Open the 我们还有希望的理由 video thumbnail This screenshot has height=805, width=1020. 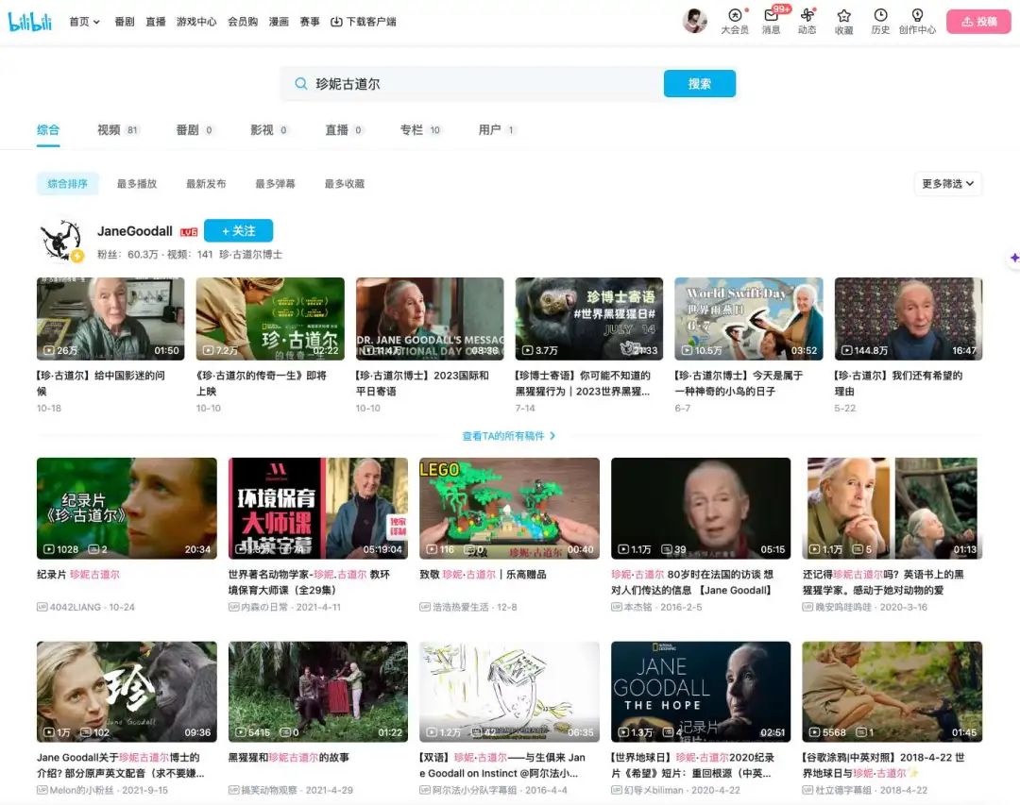(909, 319)
